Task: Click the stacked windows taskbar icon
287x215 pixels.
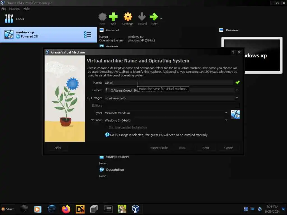Action: [x=94, y=209]
